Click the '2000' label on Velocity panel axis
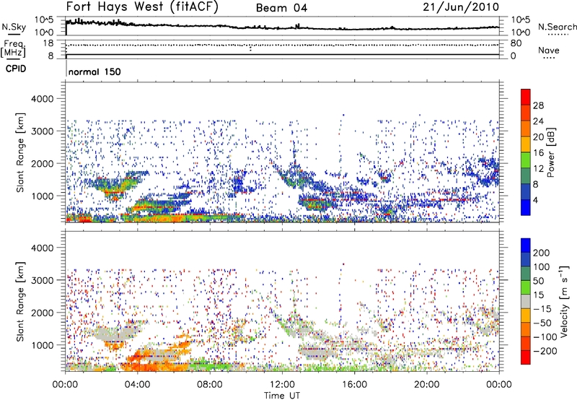The image size is (577, 400). click(42, 313)
